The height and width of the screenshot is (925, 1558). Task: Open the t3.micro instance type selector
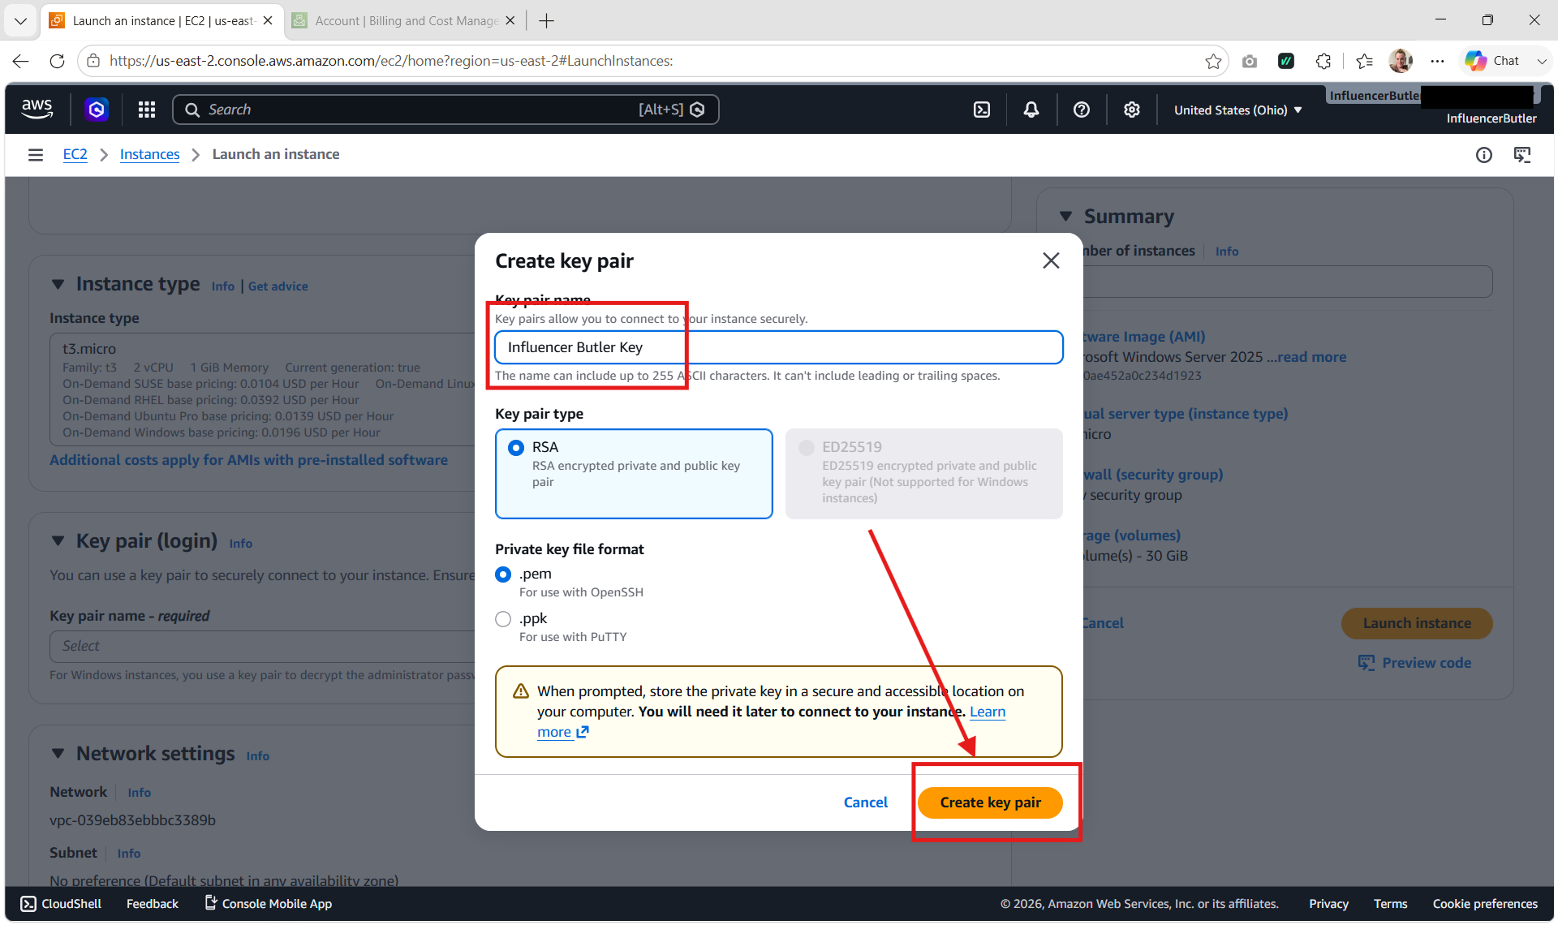click(x=263, y=389)
